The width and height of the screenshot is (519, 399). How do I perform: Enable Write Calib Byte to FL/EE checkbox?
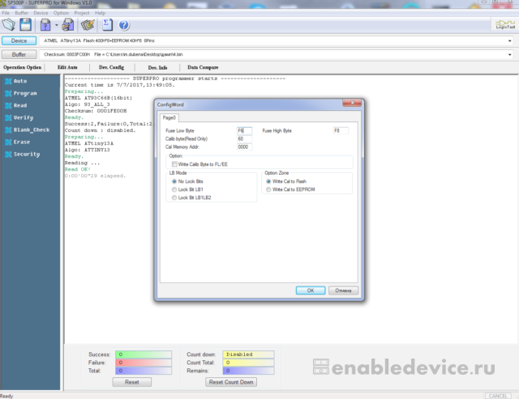pos(174,164)
